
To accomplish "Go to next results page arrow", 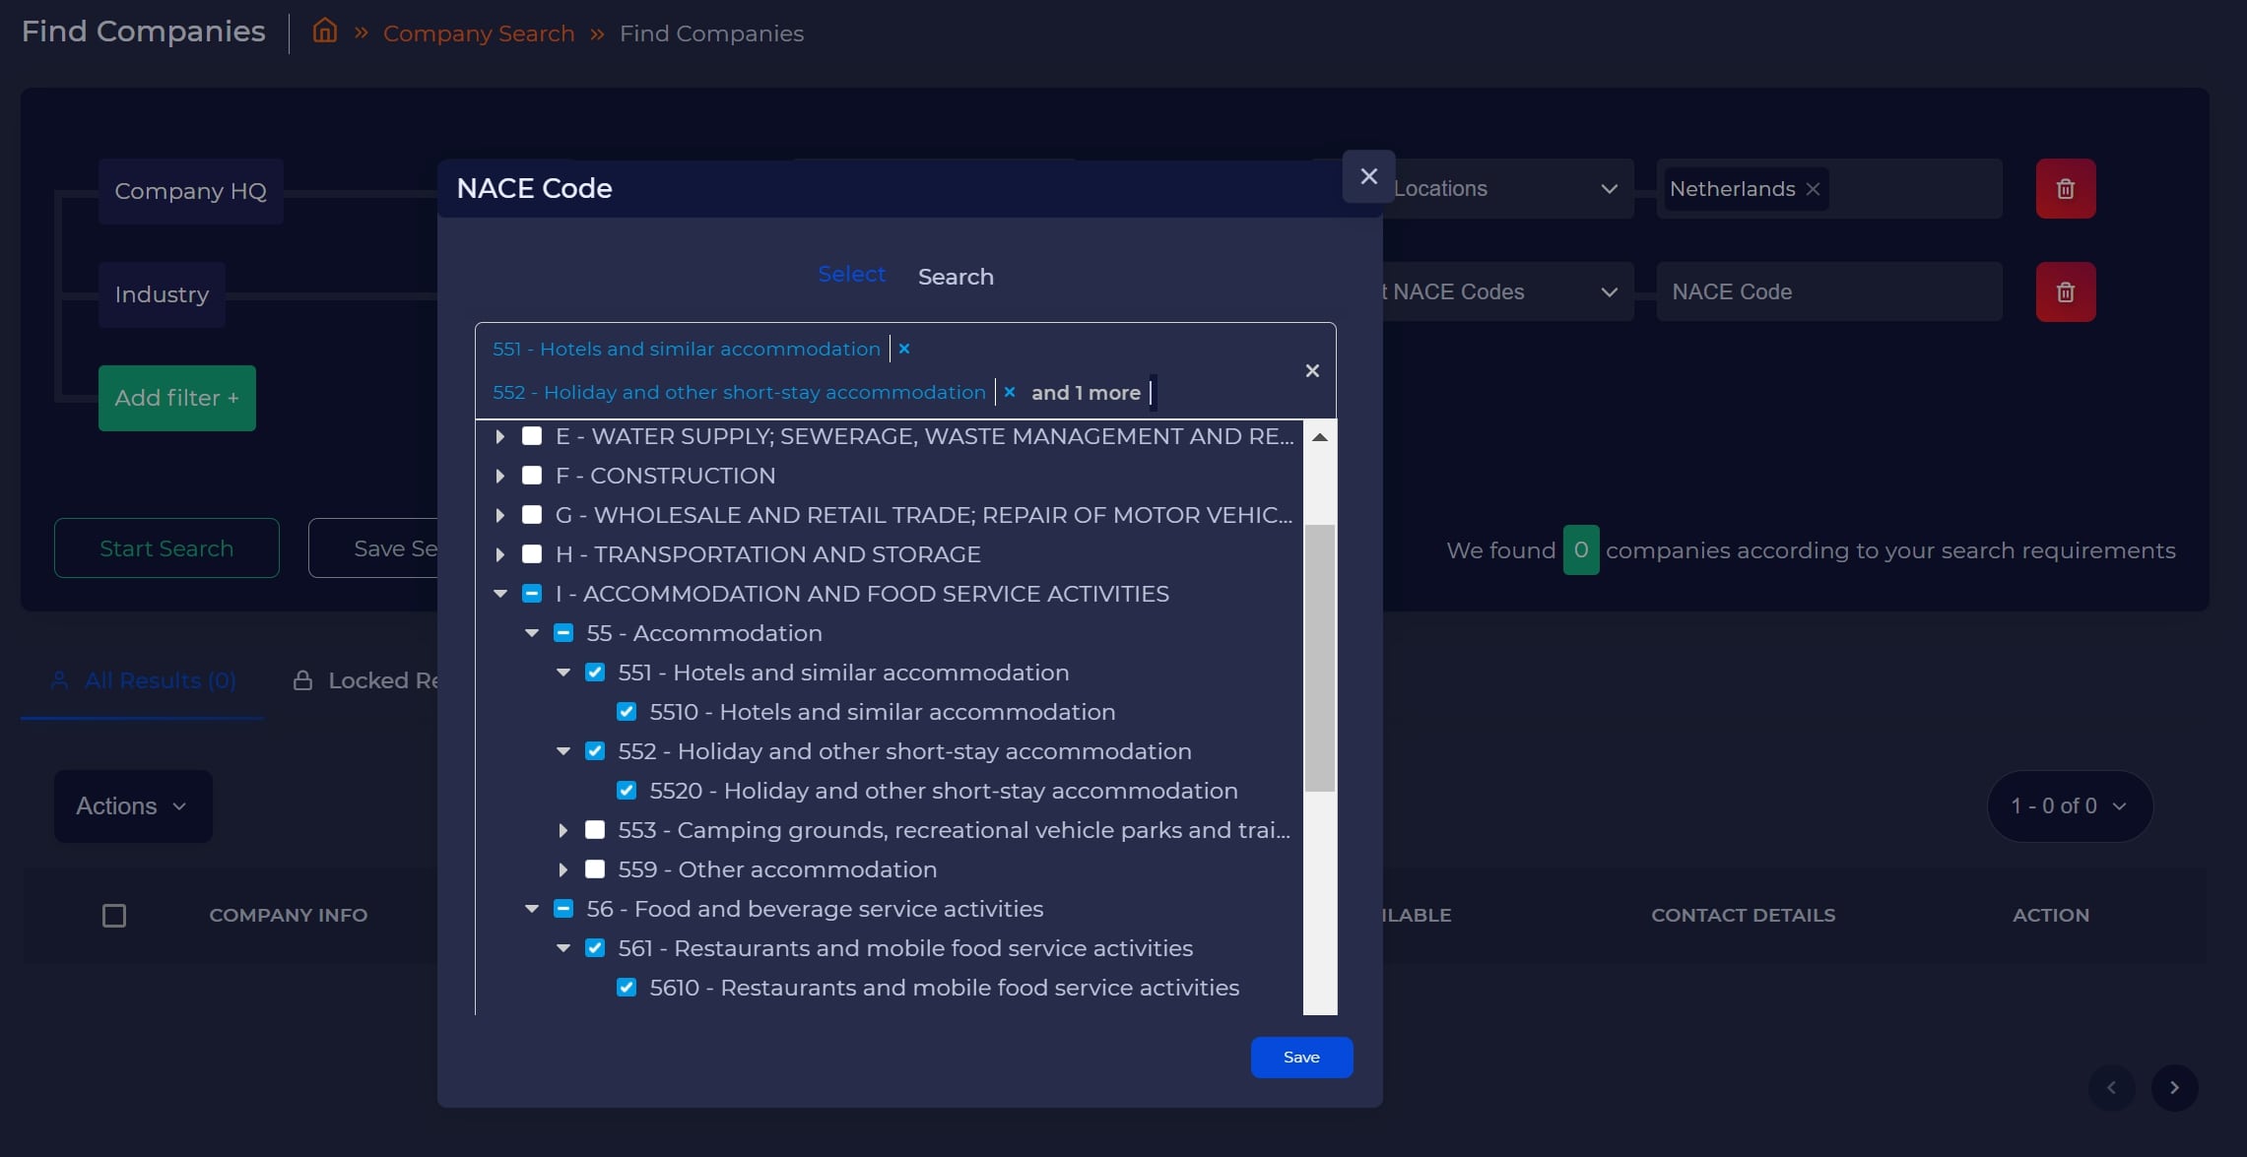I will click(x=2173, y=1088).
